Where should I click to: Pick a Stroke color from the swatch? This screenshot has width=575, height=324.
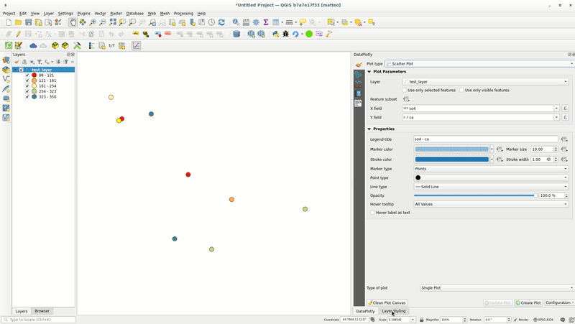452,159
